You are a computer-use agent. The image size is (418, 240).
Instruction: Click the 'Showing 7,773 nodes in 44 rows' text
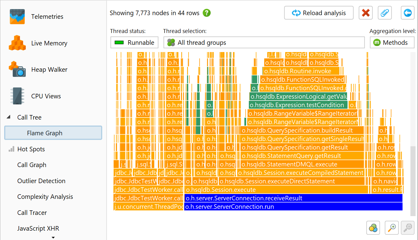[x=155, y=13]
